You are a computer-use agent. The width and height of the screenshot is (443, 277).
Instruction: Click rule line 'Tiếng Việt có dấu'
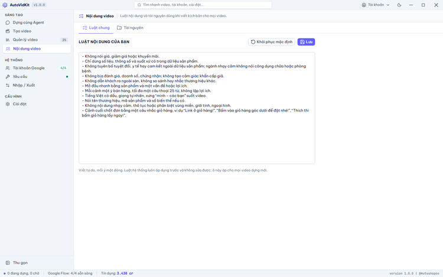pyautogui.click(x=144, y=96)
